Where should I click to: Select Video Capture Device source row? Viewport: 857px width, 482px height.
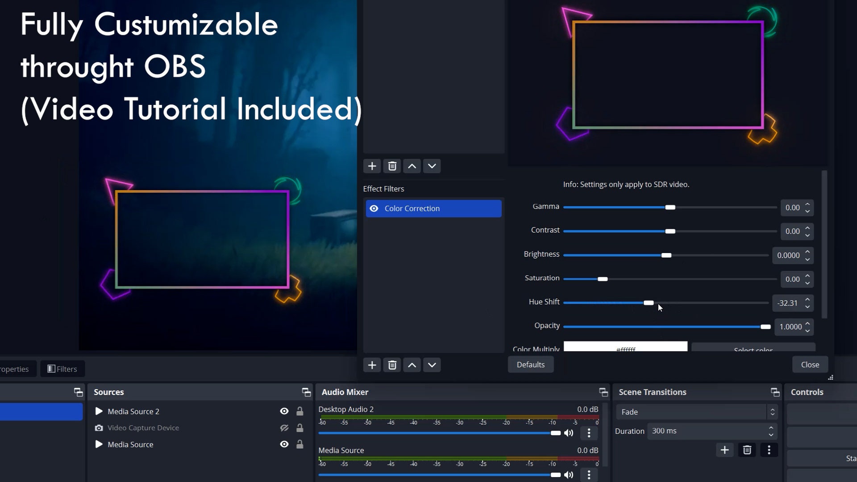click(x=200, y=428)
